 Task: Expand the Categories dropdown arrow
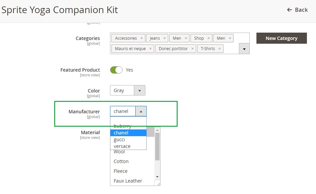244,49
